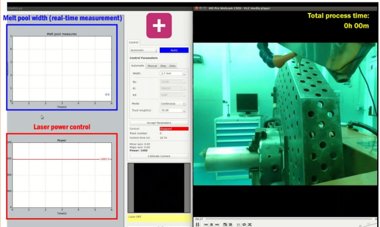Click VLC previous track button
The image size is (380, 227).
click(206, 225)
